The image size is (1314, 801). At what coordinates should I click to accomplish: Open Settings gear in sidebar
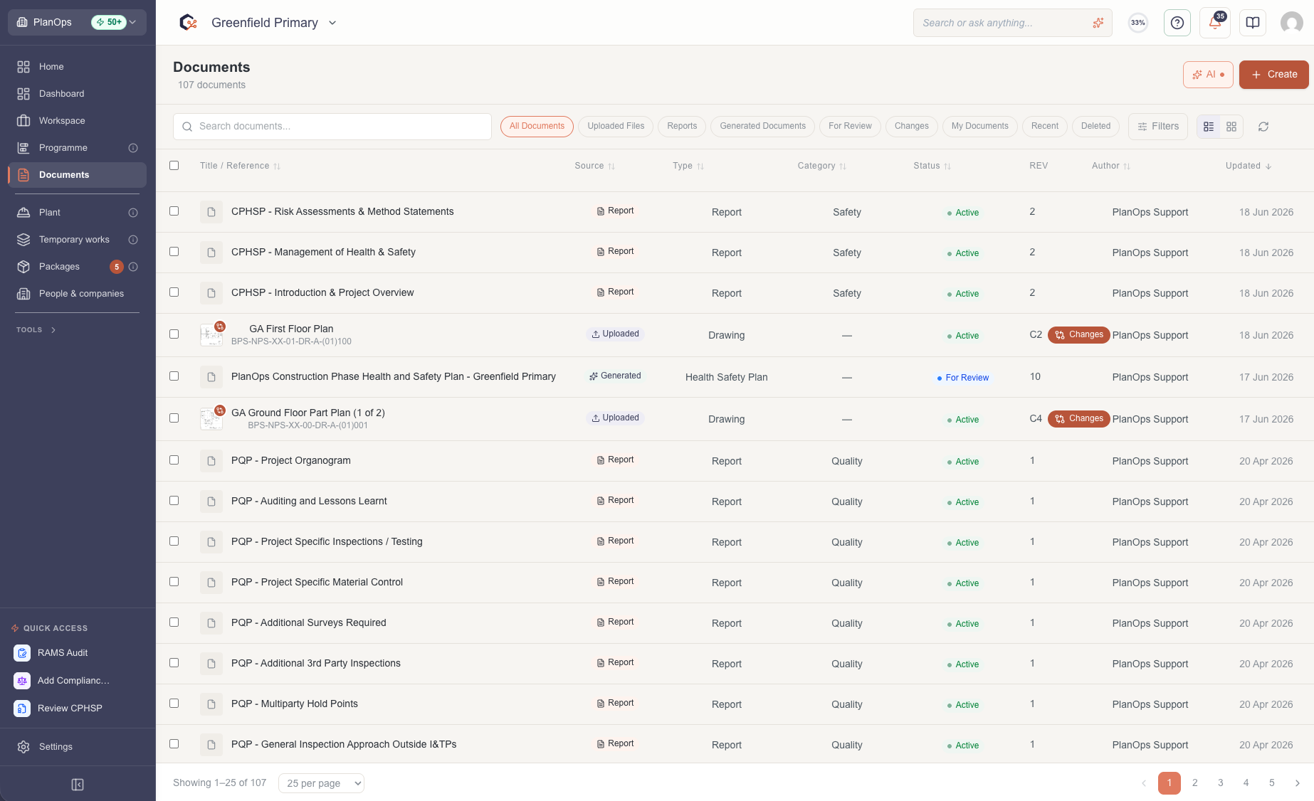(23, 747)
